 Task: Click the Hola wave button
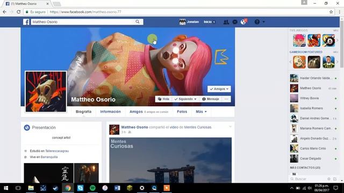(x=163, y=99)
